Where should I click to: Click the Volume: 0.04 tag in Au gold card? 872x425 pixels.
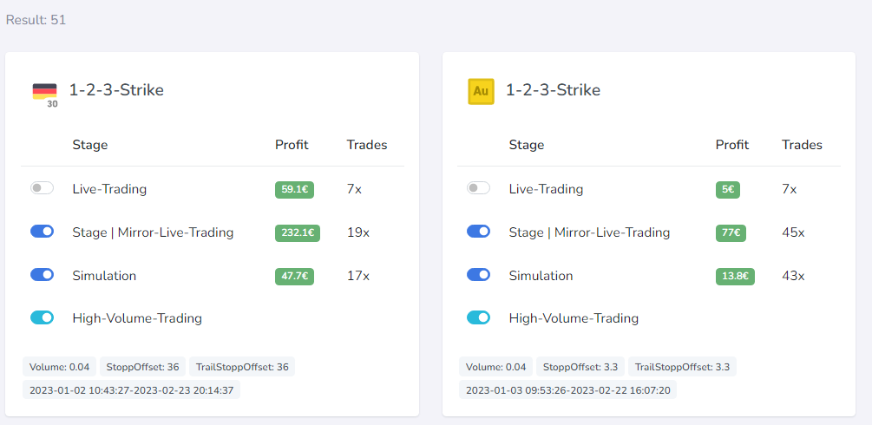coord(496,367)
